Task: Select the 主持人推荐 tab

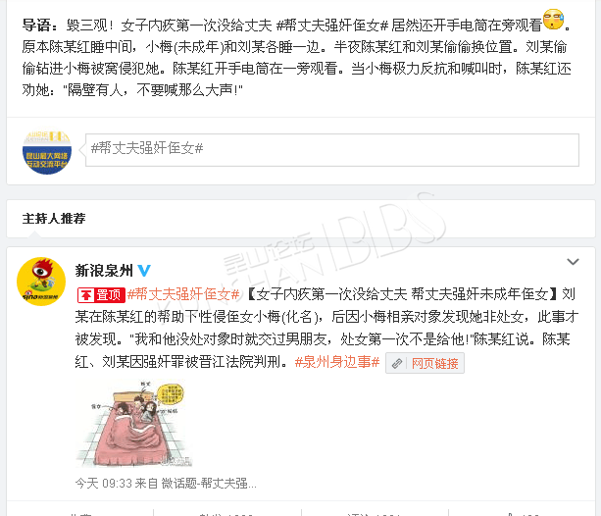Action: coord(54,219)
